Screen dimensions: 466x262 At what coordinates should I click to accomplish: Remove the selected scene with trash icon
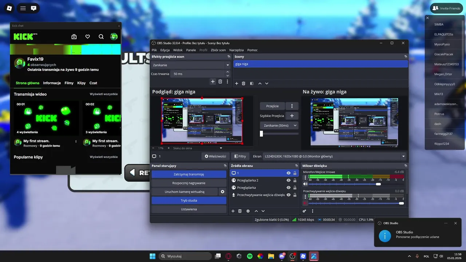(x=244, y=83)
